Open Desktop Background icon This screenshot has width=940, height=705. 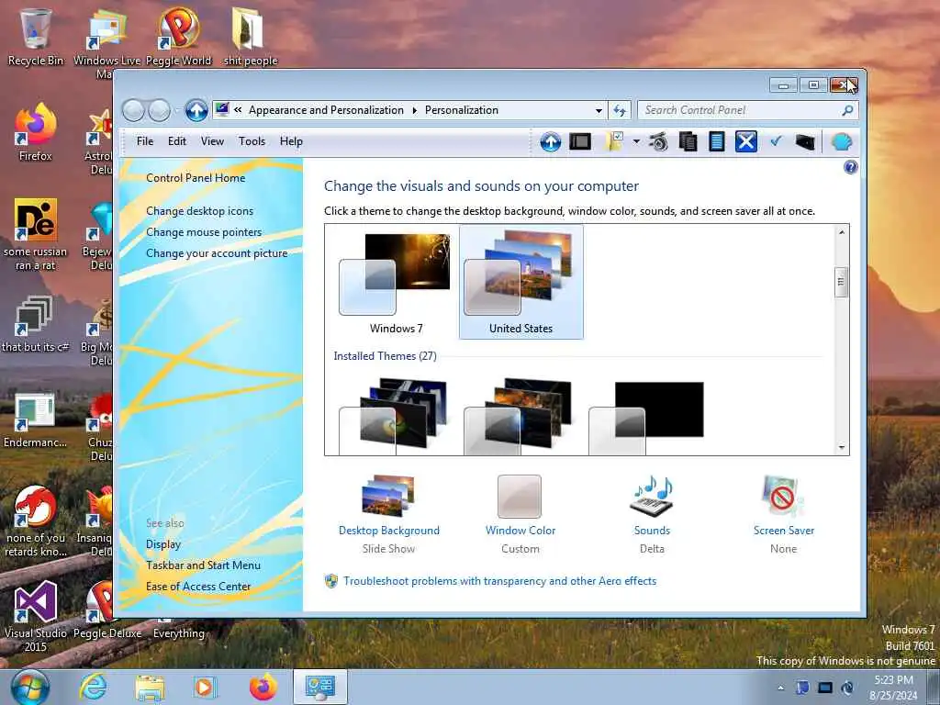point(388,496)
